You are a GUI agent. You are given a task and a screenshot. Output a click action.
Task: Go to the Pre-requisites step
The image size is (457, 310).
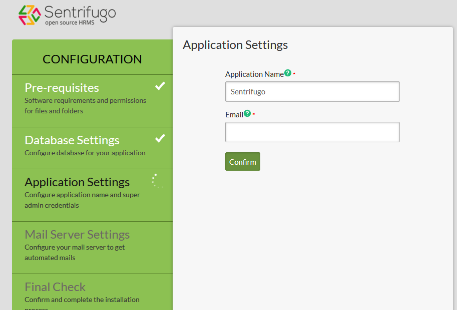click(62, 88)
